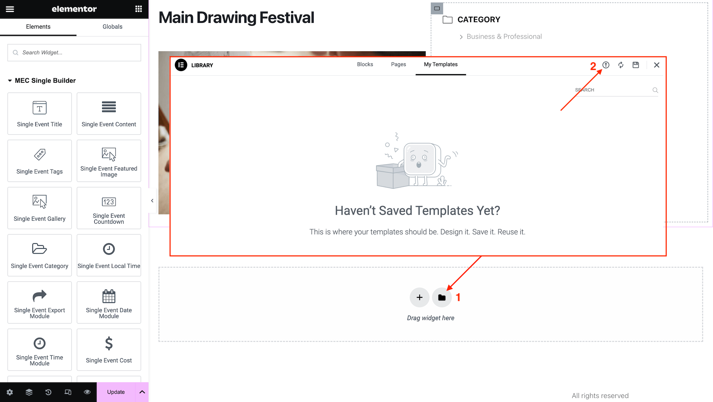Click the sync library icon
This screenshot has height=402, width=713.
[621, 65]
